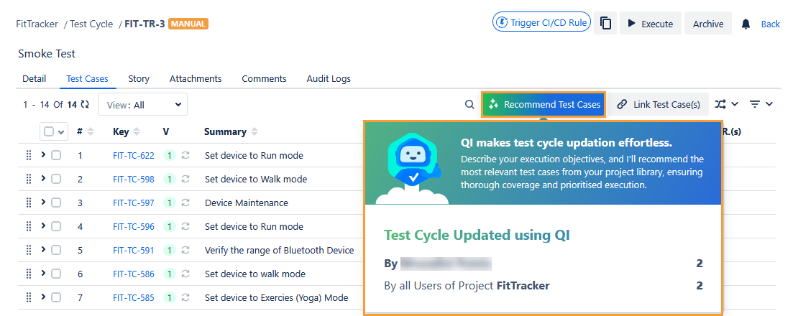Toggle the select-all header checkbox
Screen dimensions: 798x316
[49, 132]
